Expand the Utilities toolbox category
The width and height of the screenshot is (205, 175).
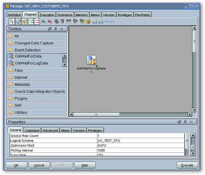click(x=37, y=112)
